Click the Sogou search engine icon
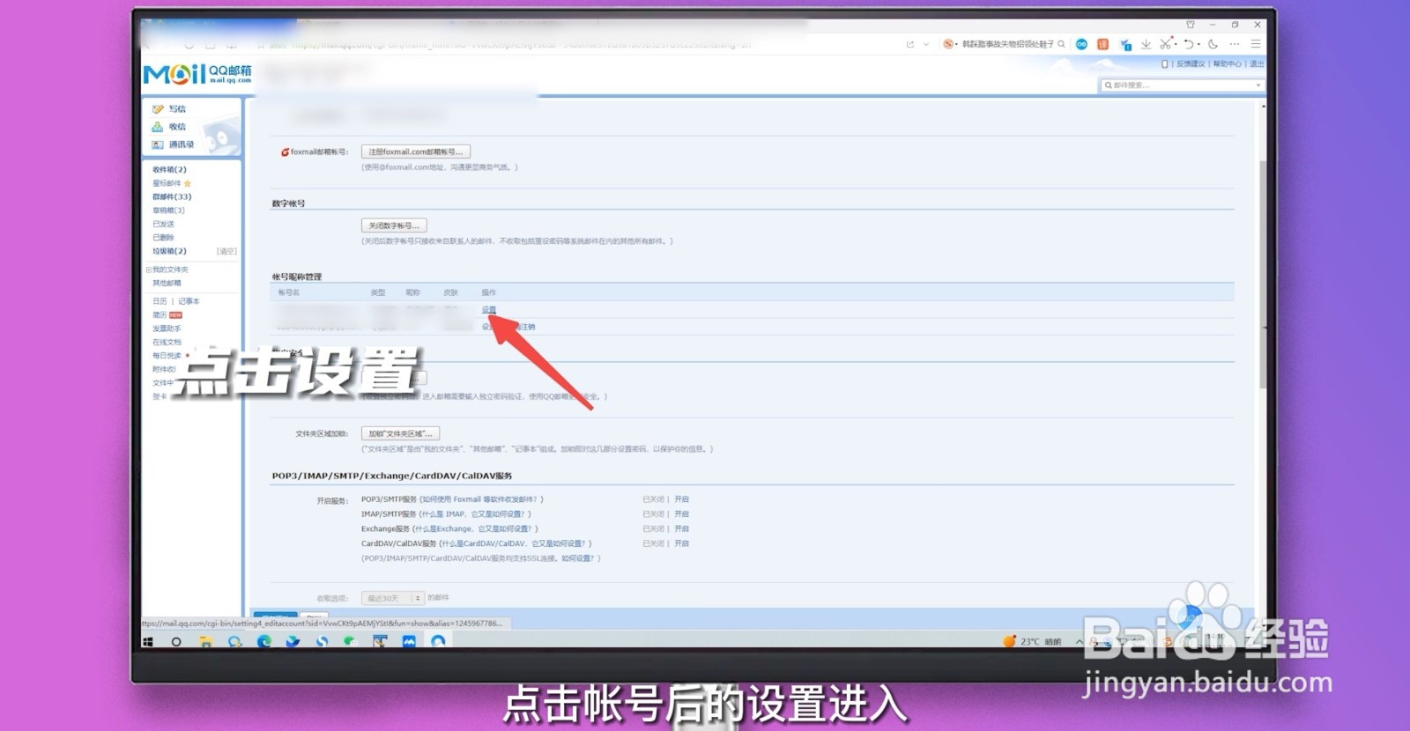This screenshot has width=1410, height=731. pyautogui.click(x=948, y=44)
